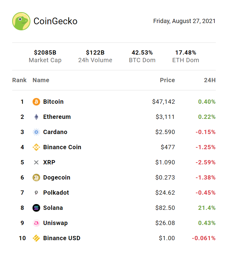Click the blue Cardano icon
This screenshot has height=262, width=228.
(36, 132)
